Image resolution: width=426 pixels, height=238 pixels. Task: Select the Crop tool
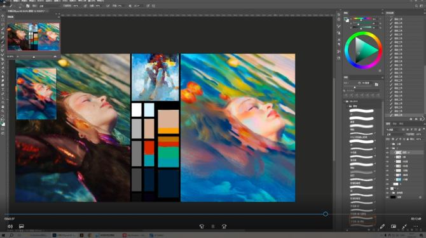pyautogui.click(x=3, y=33)
